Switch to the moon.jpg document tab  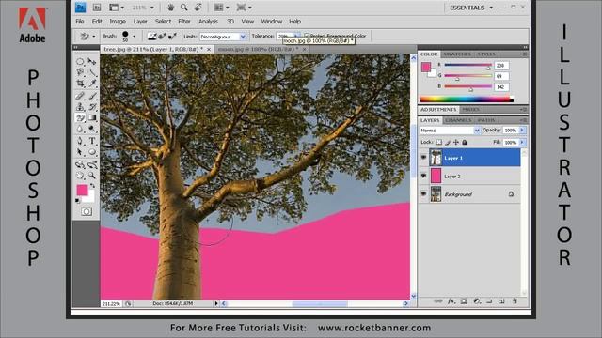coord(258,50)
